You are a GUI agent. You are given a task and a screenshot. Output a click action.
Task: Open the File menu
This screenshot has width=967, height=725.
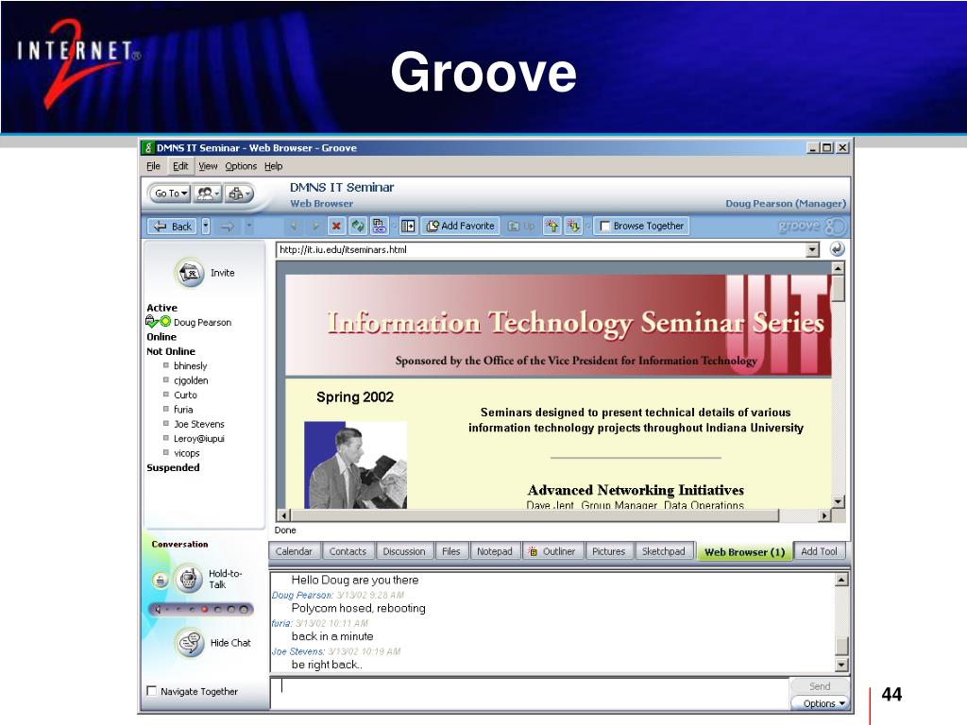coord(154,166)
